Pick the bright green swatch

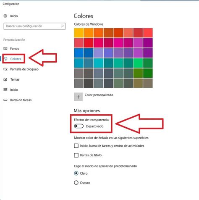click(138, 63)
